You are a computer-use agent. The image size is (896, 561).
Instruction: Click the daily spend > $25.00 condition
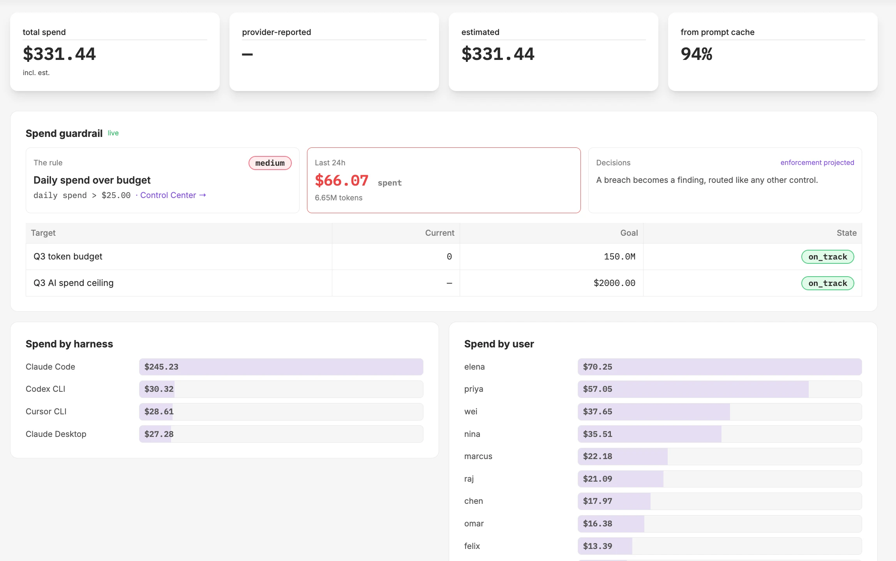click(82, 195)
